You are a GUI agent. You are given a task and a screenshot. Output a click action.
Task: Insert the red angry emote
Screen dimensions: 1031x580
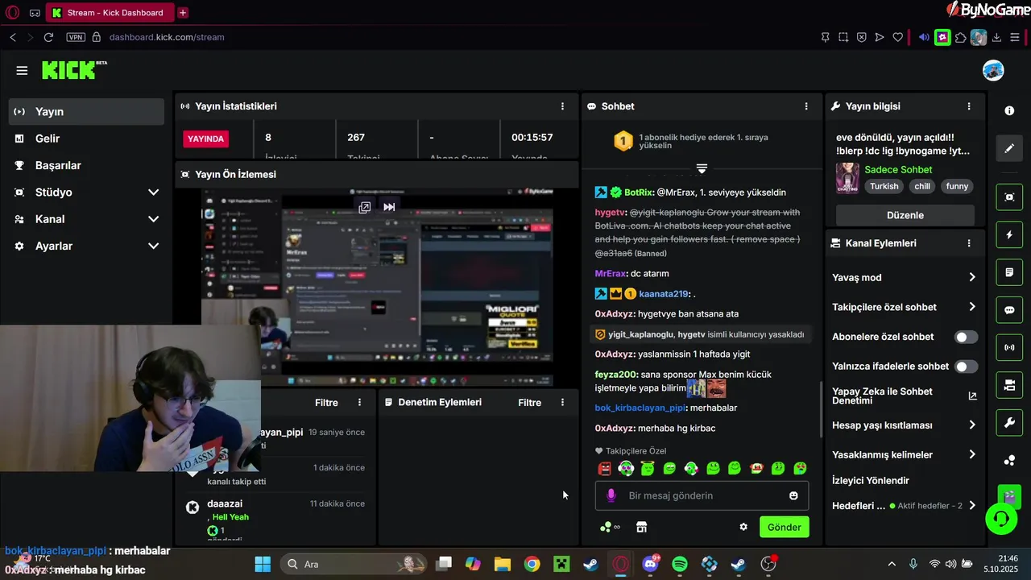[605, 468]
